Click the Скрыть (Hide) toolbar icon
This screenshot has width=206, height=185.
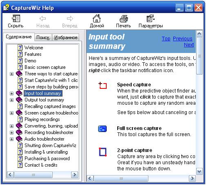[16, 18]
